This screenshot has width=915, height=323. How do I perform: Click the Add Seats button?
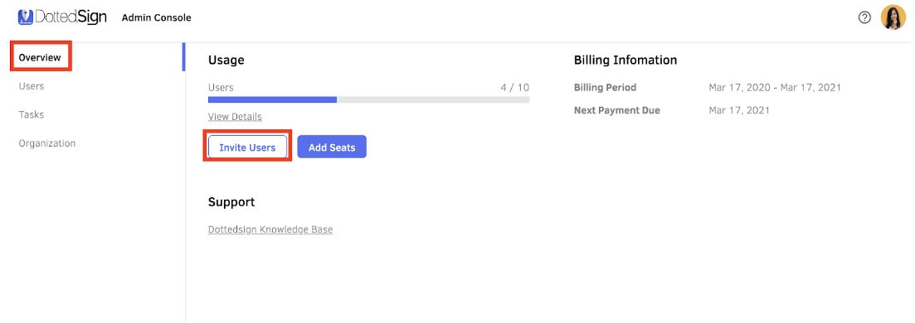332,147
